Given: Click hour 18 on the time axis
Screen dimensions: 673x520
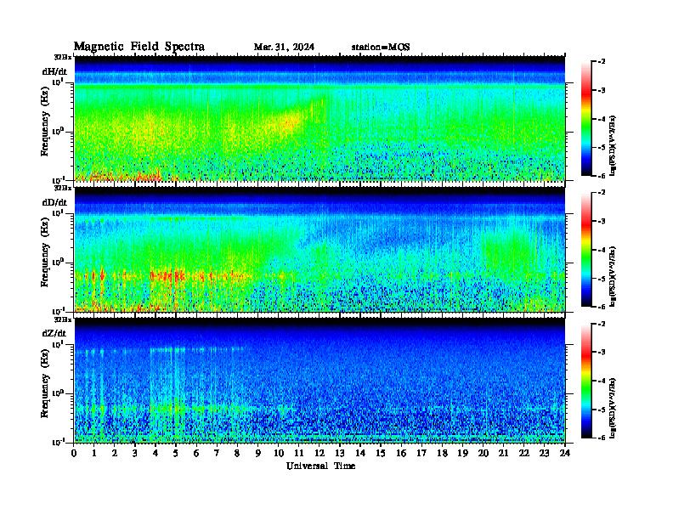Looking at the screenshot, I should pos(442,454).
